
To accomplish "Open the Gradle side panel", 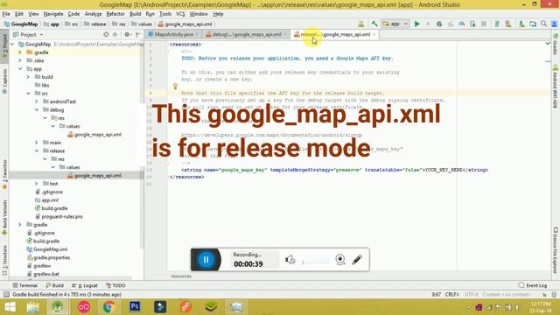I will click(x=556, y=45).
